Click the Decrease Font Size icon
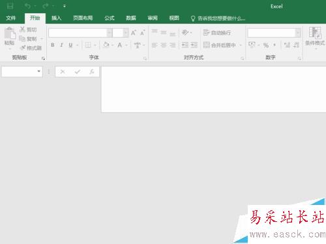The image size is (326, 244). (x=143, y=33)
